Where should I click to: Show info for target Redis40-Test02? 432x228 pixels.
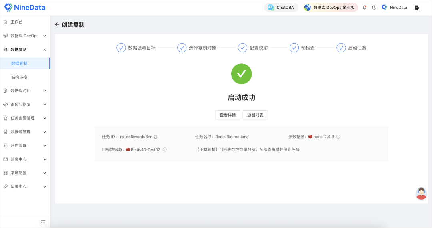pos(164,150)
